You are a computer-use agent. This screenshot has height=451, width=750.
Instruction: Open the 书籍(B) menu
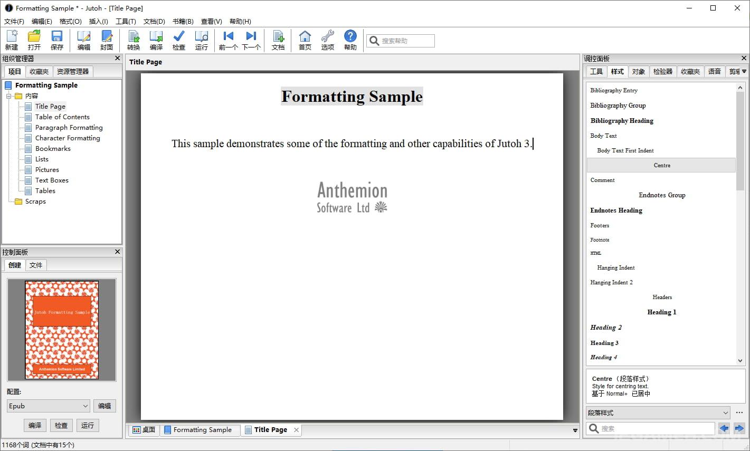183,22
